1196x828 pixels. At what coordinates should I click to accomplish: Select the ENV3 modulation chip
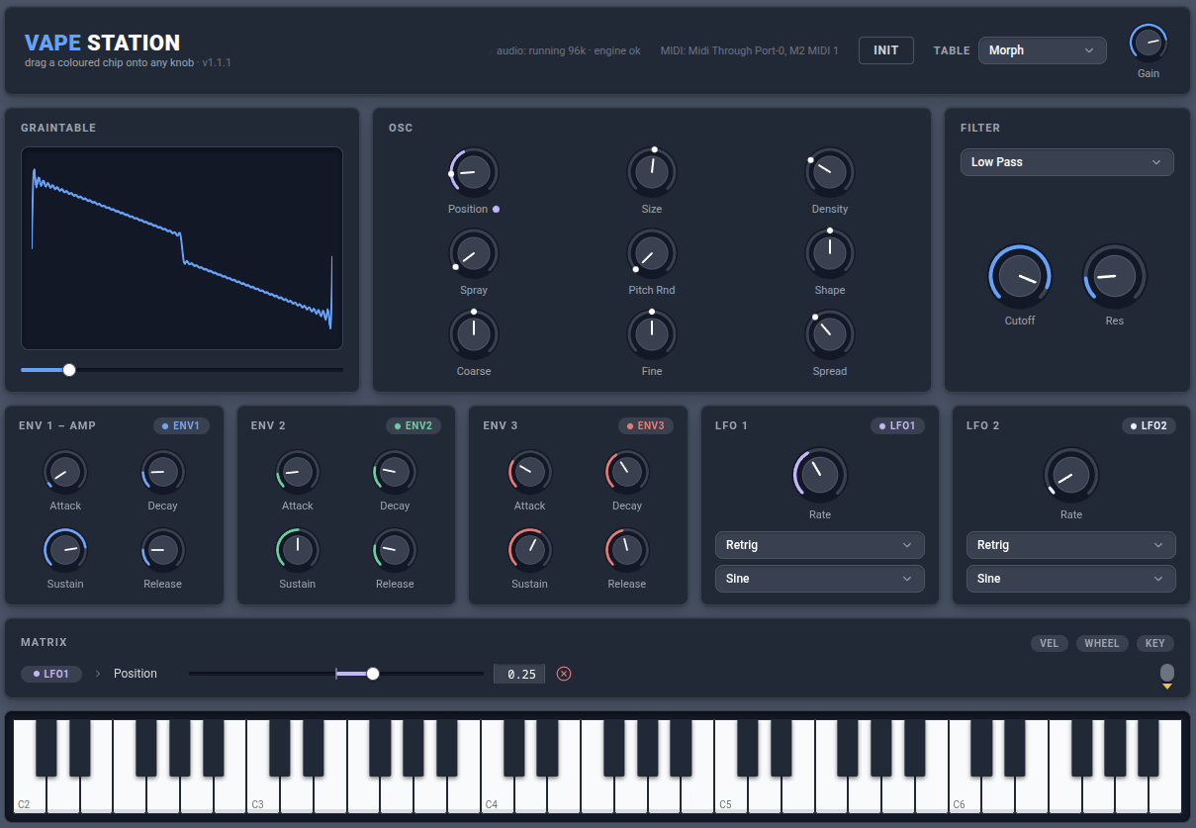646,426
